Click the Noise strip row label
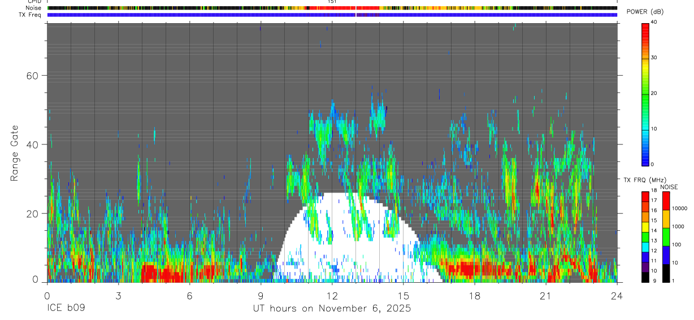694x320 pixels. pyautogui.click(x=33, y=8)
